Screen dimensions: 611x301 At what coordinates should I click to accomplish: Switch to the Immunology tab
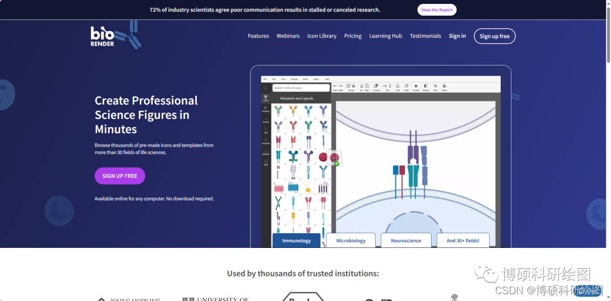click(x=296, y=241)
